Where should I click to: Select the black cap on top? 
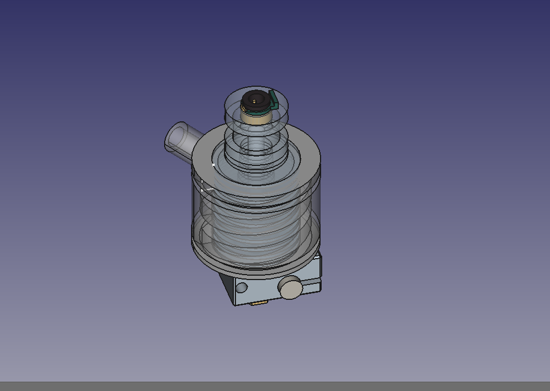pos(256,100)
